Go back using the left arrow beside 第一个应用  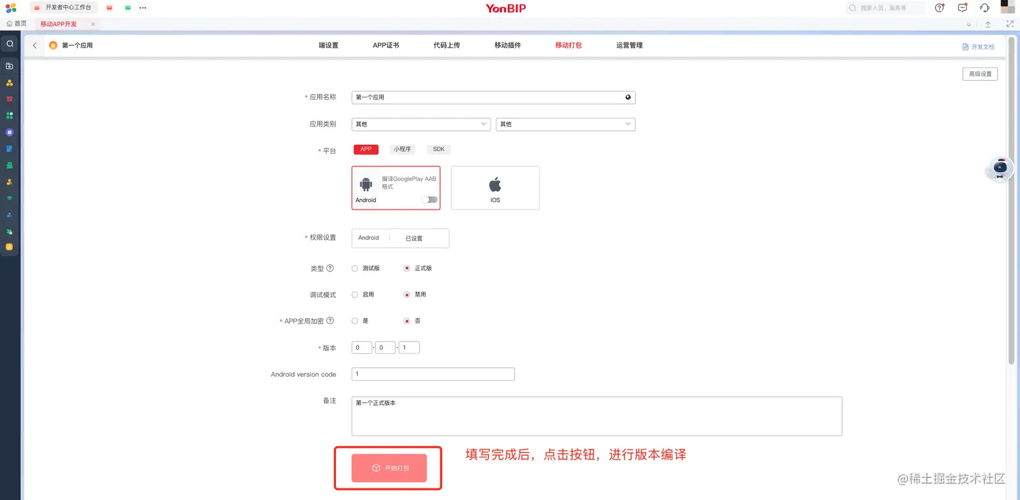(34, 45)
